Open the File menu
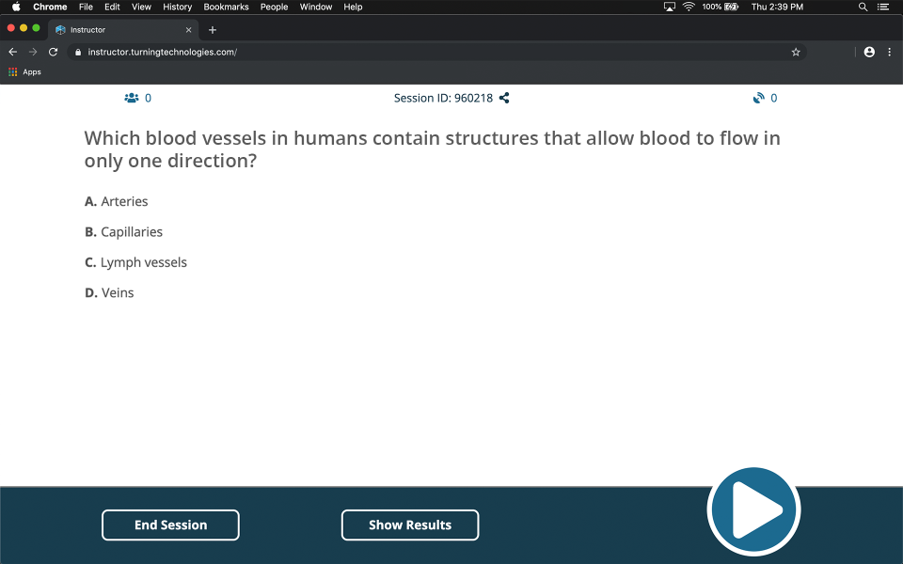Screen dimensions: 903x564 click(x=86, y=7)
